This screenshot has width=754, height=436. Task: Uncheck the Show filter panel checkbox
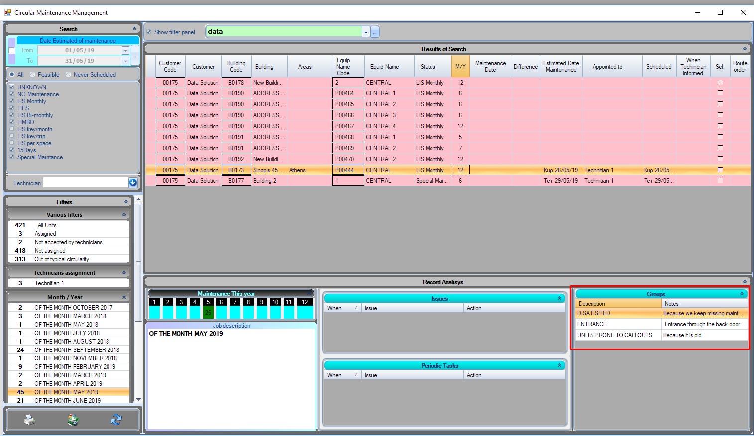pyautogui.click(x=149, y=32)
